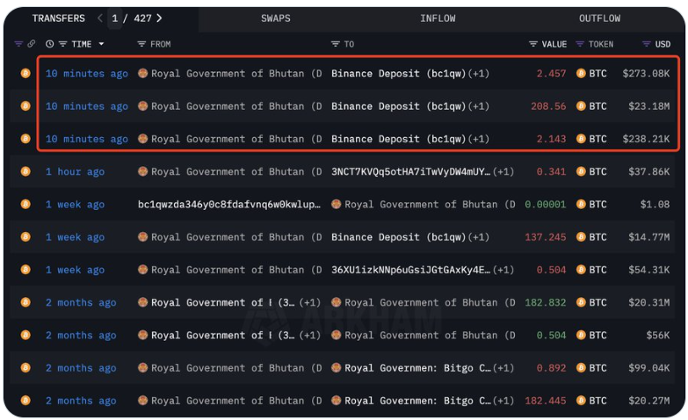Click Bitcoin icon in the 2.457 BTC row
The width and height of the screenshot is (688, 420).
pos(25,73)
